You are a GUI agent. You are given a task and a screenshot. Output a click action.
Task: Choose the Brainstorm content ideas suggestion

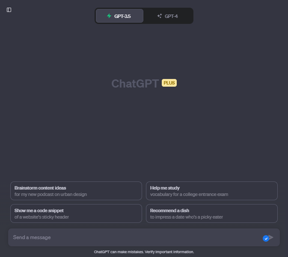[76, 191]
